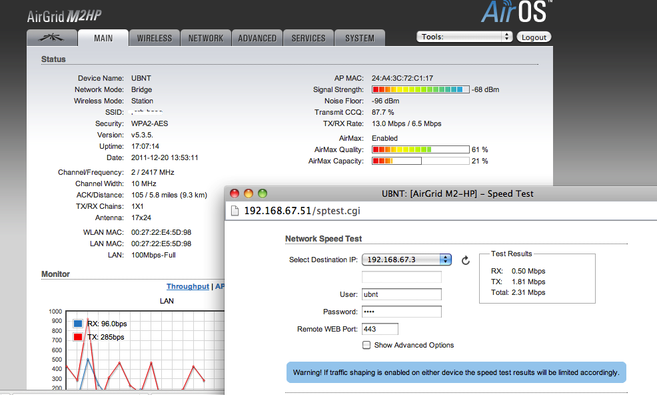Click the red TX legend swatch
This screenshot has width=657, height=395.
tap(78, 337)
